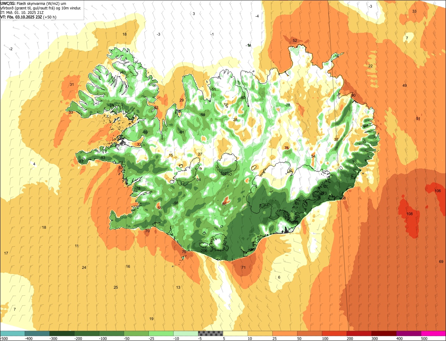Image resolution: width=446 pixels, height=341 pixels.
Task: Click the '42' value in northwest Iceland
Action: tap(156, 107)
